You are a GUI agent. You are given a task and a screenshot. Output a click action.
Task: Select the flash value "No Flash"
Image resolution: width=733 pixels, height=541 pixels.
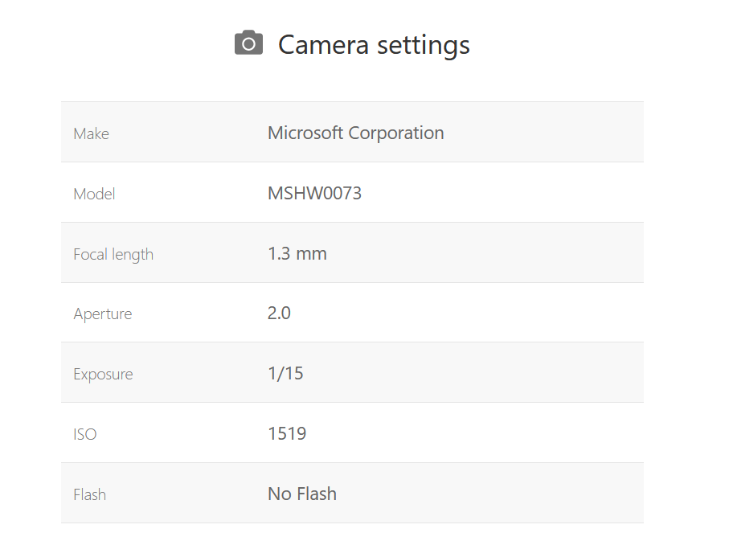[302, 494]
